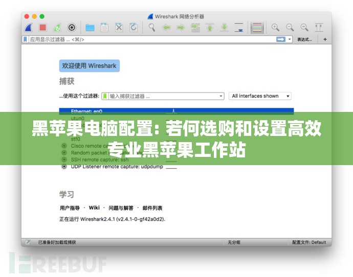
Task: Select Random packet generator radio icon
Action: tap(64, 153)
